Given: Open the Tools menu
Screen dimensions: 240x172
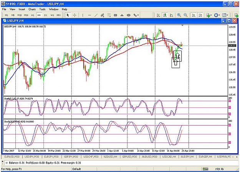Looking at the screenshot, I should 42,9.
